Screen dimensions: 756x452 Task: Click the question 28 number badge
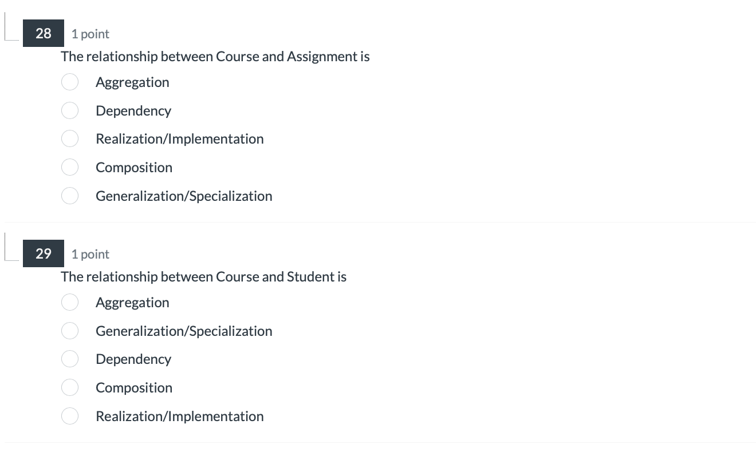point(44,33)
